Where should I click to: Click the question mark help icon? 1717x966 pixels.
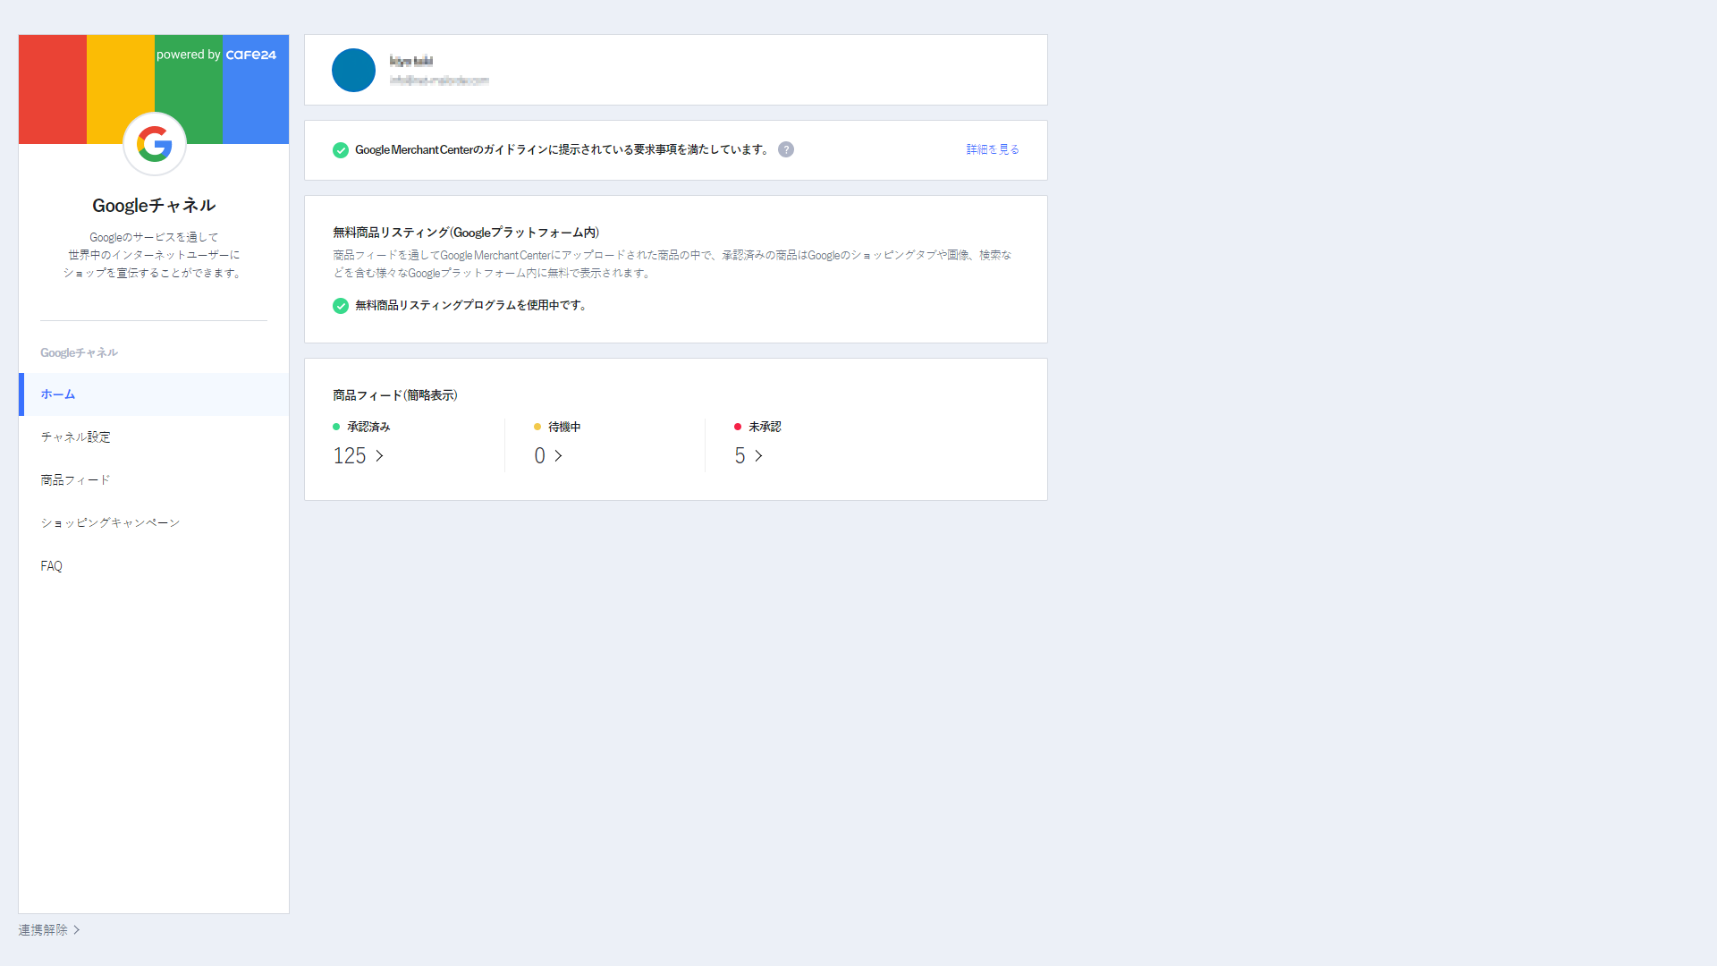coord(786,149)
